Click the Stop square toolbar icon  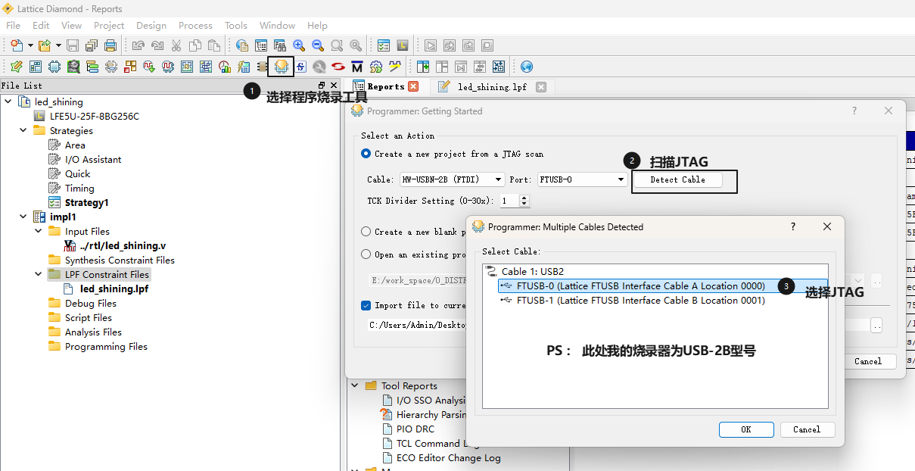(x=487, y=45)
